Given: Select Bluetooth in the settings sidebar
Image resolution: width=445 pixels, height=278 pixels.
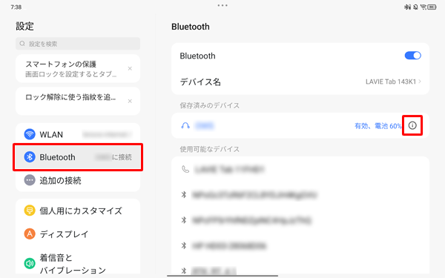Looking at the screenshot, I should (x=78, y=157).
